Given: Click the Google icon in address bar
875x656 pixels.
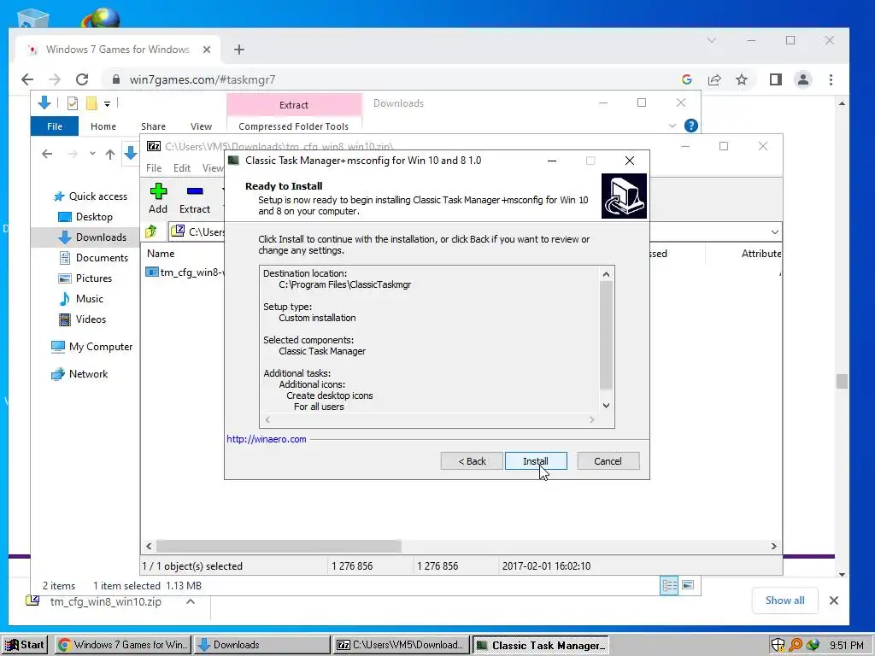Looking at the screenshot, I should pyautogui.click(x=687, y=79).
